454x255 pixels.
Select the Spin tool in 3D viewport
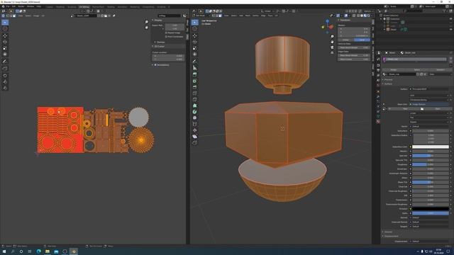coord(195,112)
